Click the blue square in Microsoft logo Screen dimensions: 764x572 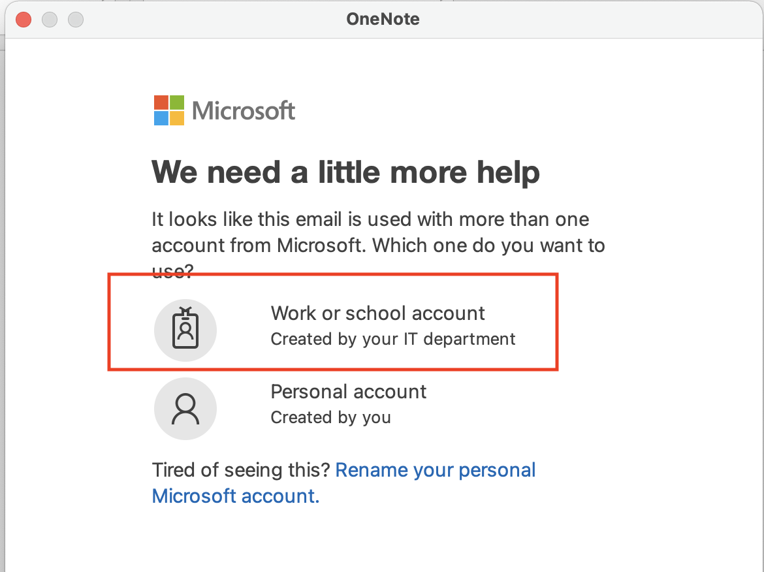pyautogui.click(x=161, y=118)
